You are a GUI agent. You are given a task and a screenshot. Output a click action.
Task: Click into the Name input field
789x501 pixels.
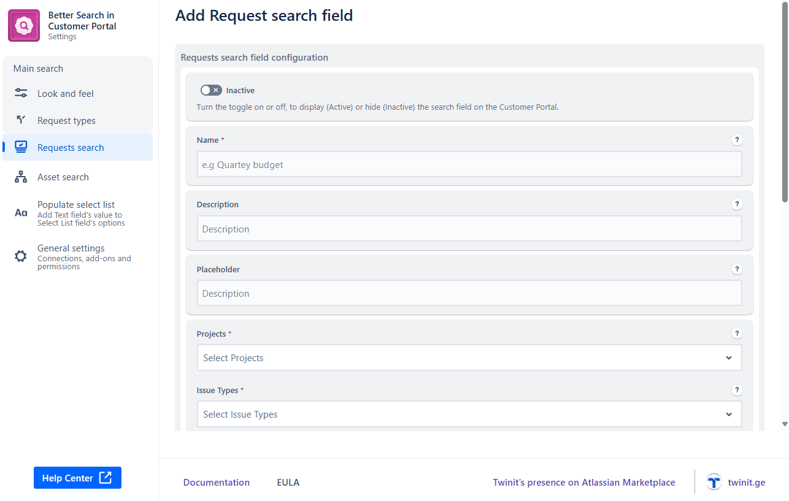(x=469, y=164)
